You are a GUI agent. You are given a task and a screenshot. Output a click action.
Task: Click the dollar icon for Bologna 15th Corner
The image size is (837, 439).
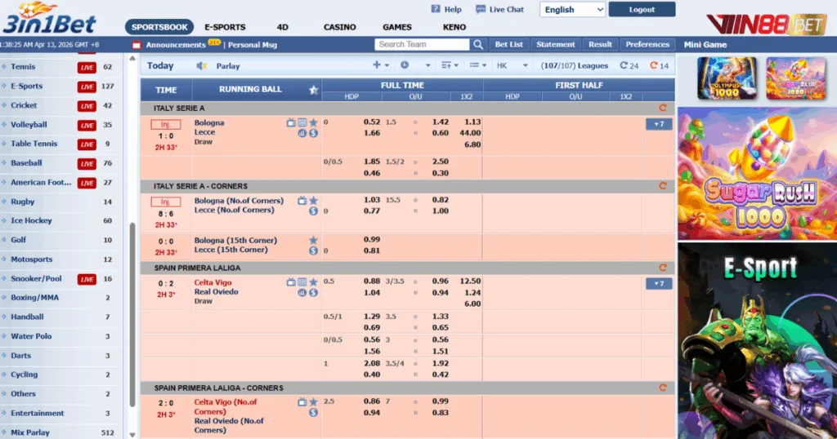[x=313, y=251]
